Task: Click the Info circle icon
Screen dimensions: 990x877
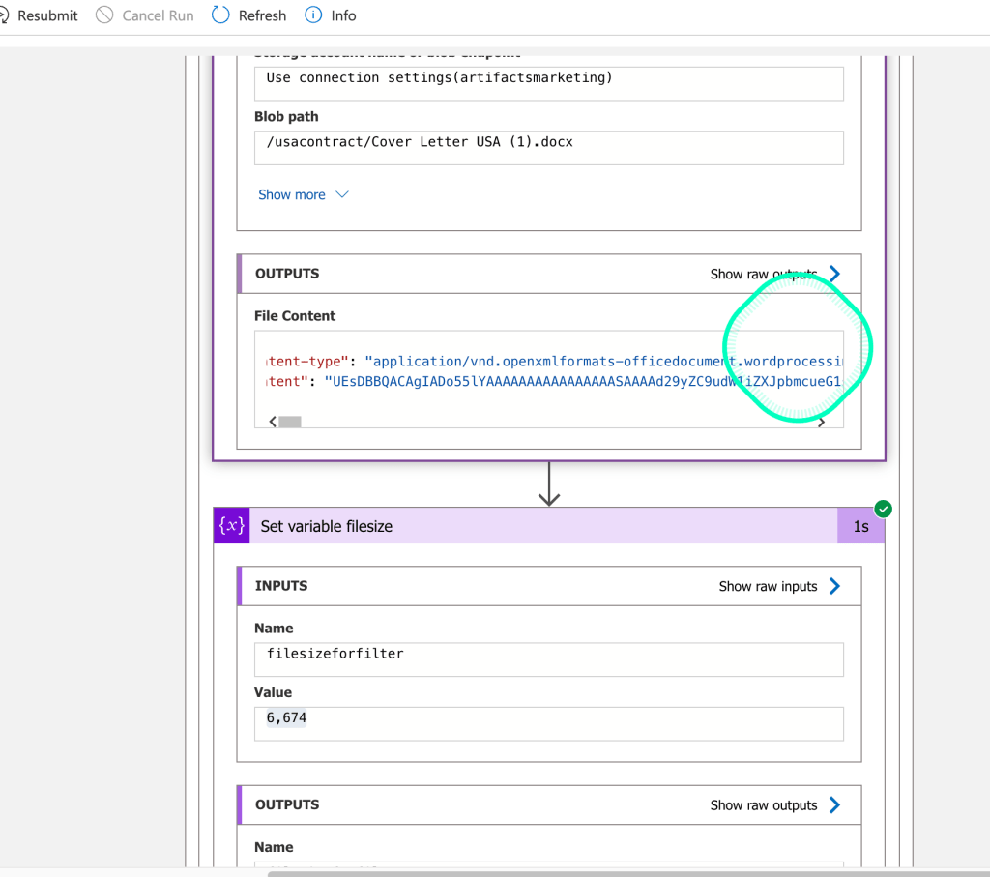Action: pos(313,15)
